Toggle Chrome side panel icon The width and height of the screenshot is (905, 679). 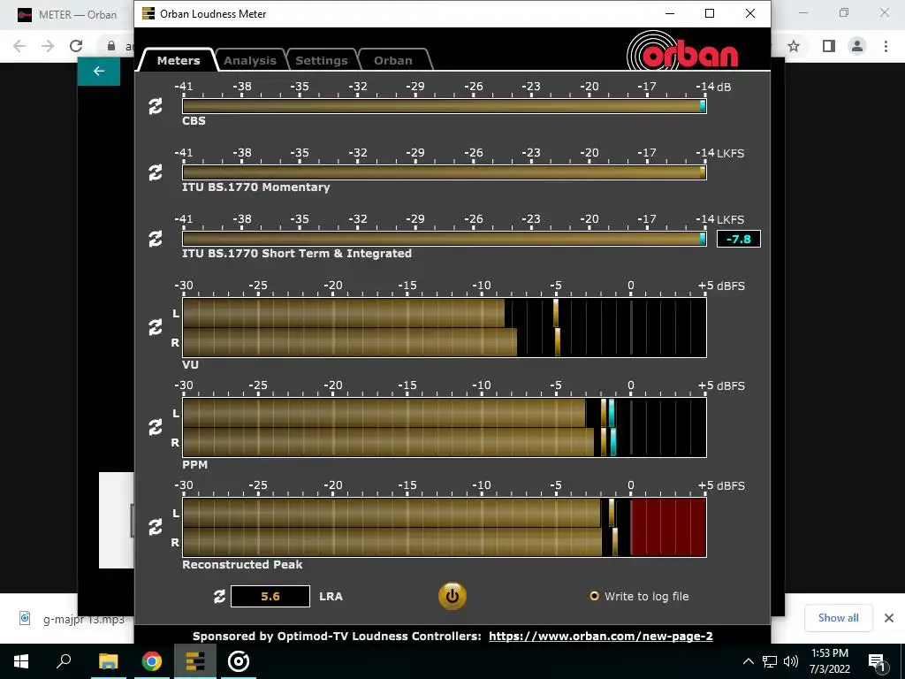(x=829, y=46)
